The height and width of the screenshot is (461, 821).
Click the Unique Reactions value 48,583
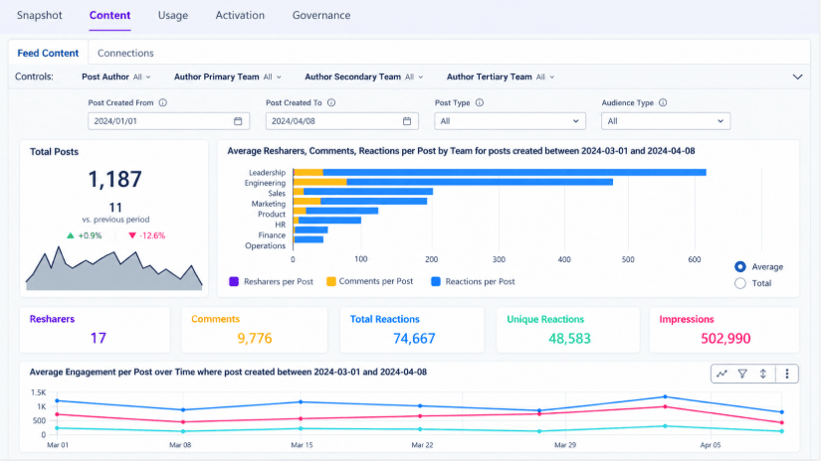[569, 339]
